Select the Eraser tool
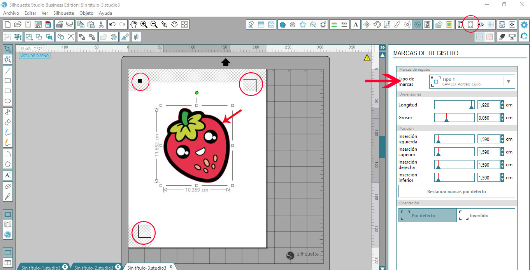530x270 pixels. 8,186
